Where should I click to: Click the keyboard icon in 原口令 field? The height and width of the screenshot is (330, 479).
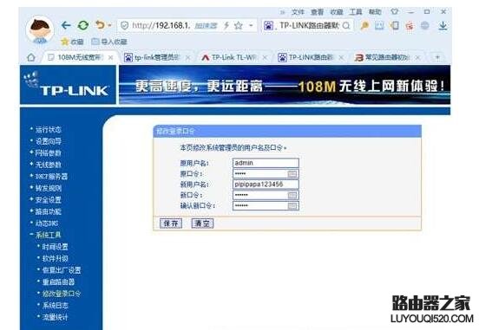pyautogui.click(x=292, y=173)
